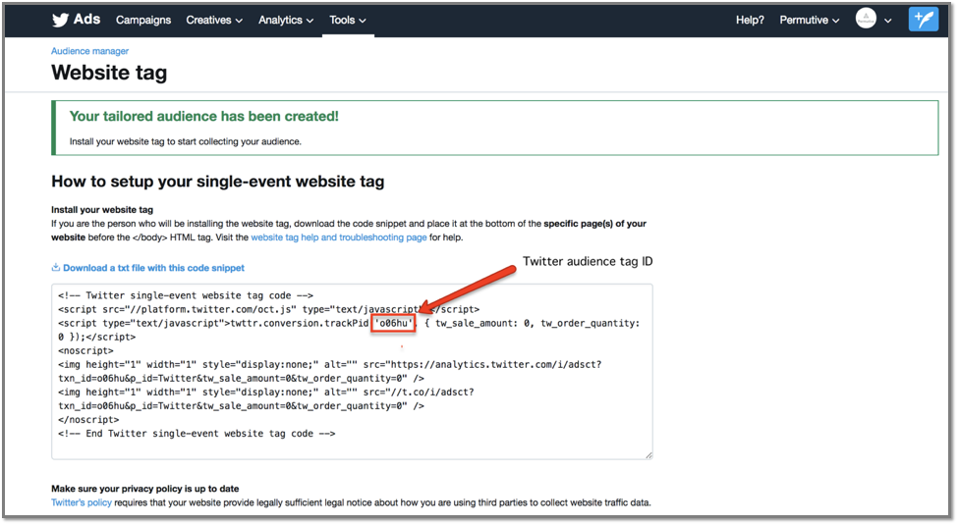The height and width of the screenshot is (525, 958).
Task: Click the 'tw_sale_amount: 0' parameter text
Action: (x=482, y=324)
